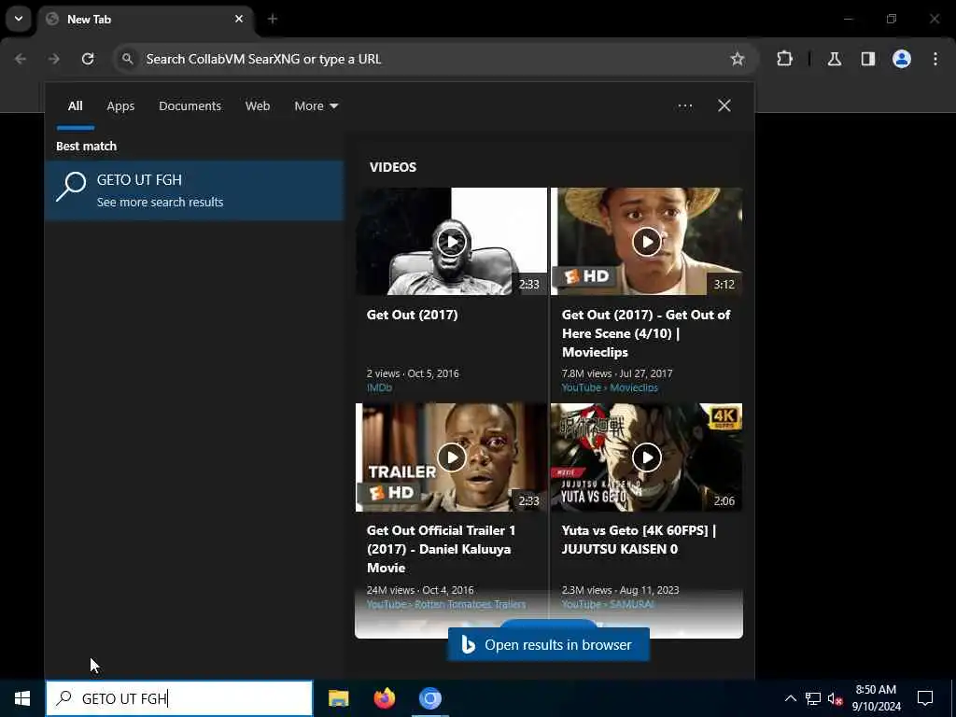The width and height of the screenshot is (956, 717).
Task: Open the Chrome Labs flask icon
Action: [835, 59]
